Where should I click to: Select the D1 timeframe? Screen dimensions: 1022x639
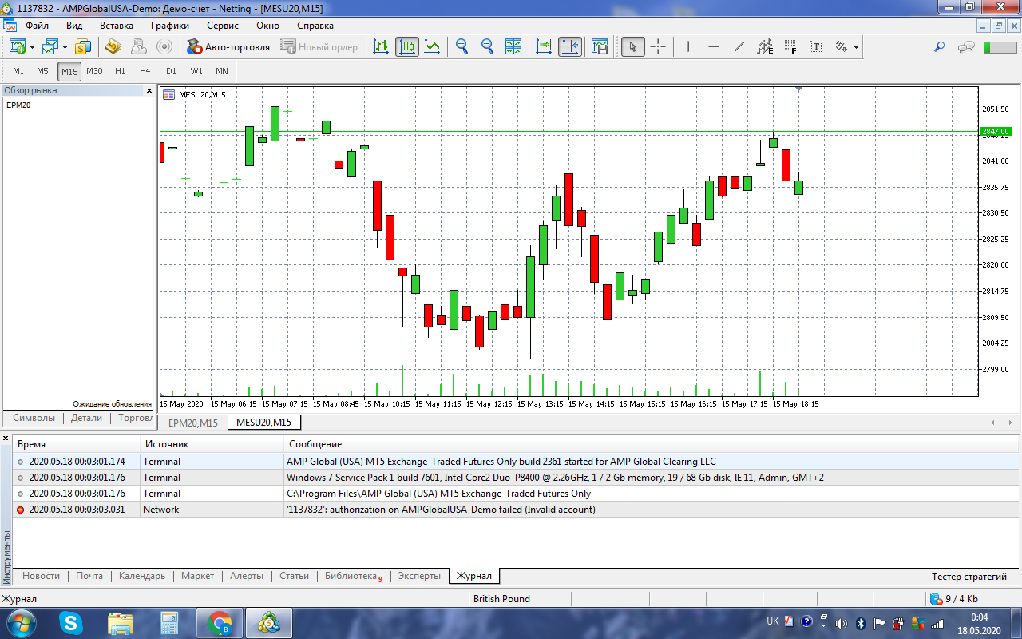pyautogui.click(x=171, y=71)
